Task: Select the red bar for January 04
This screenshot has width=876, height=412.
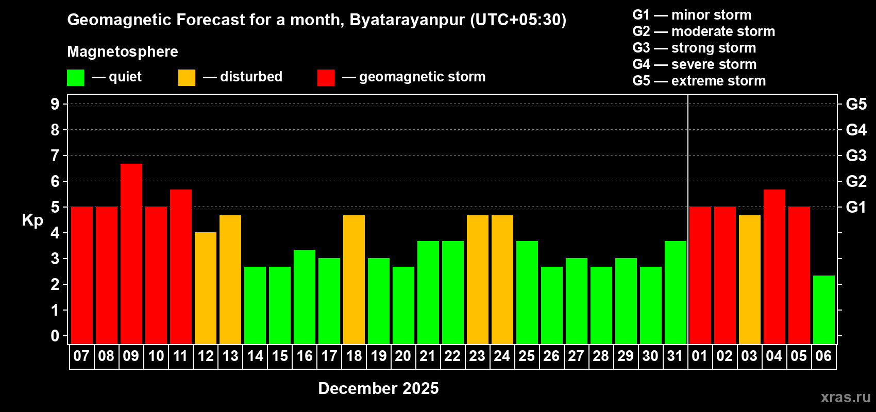Action: point(774,267)
